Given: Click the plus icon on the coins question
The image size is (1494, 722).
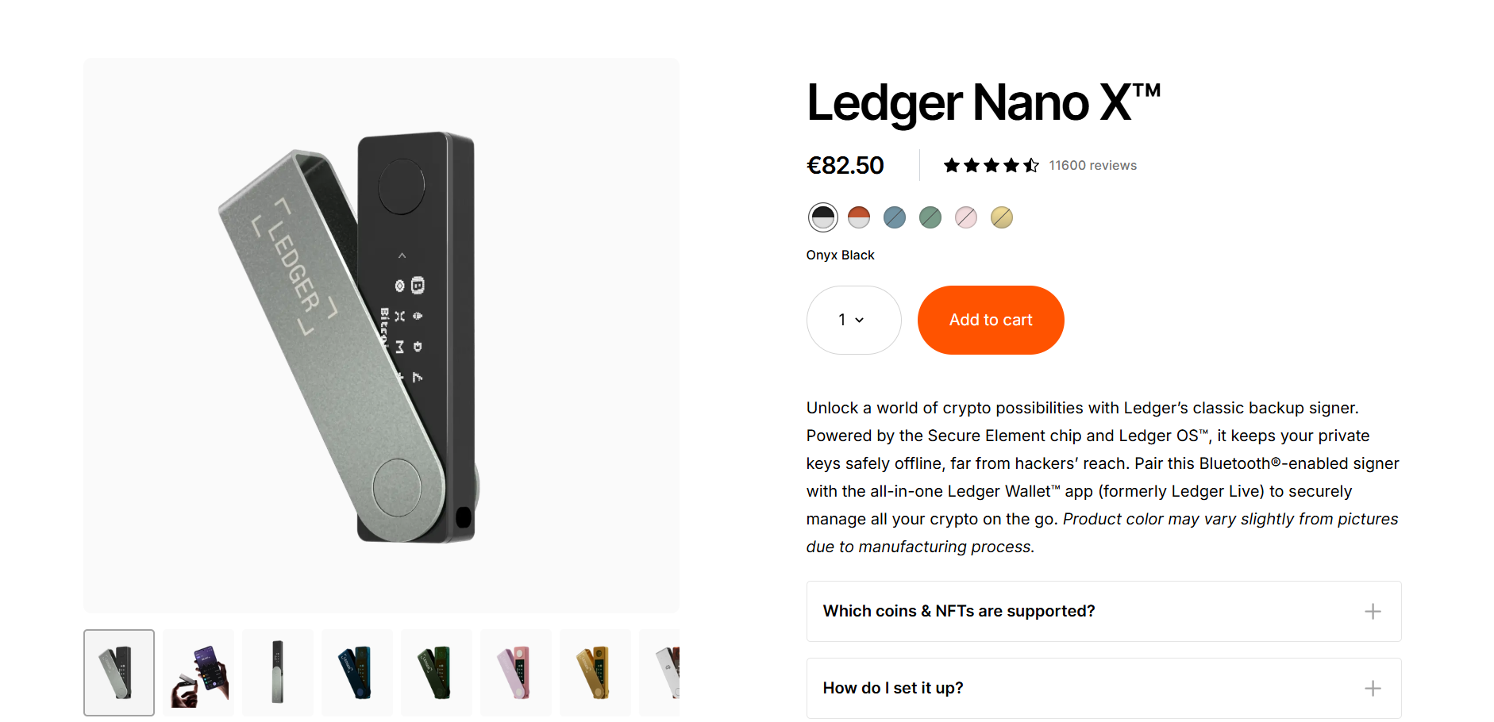Looking at the screenshot, I should click(1373, 611).
